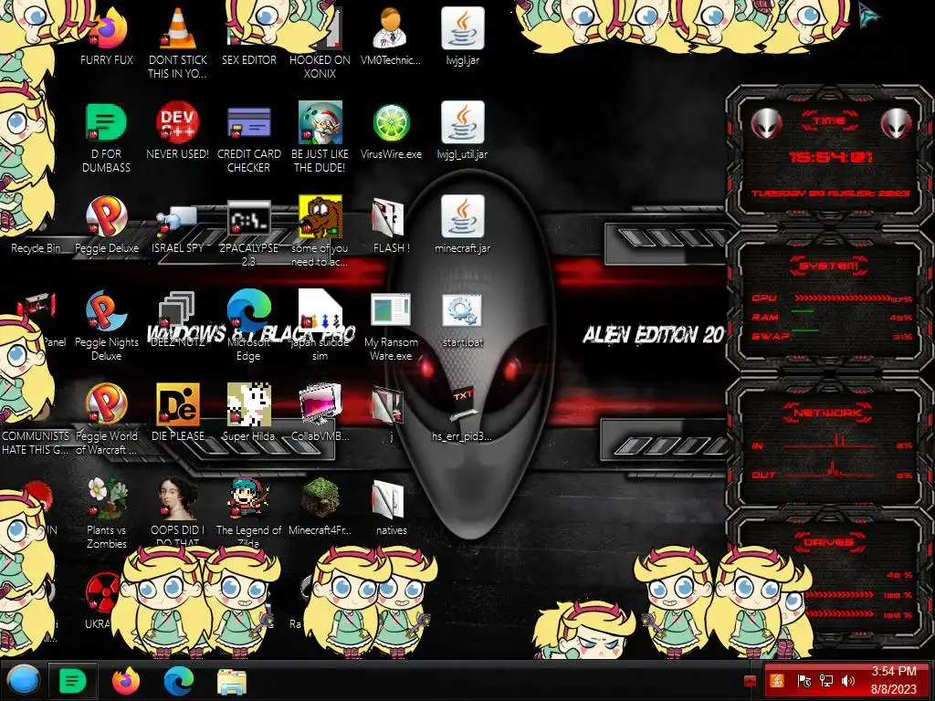Image resolution: width=935 pixels, height=701 pixels.
Task: Click the NETWORK gadget OUT graph
Action: pyautogui.click(x=830, y=470)
